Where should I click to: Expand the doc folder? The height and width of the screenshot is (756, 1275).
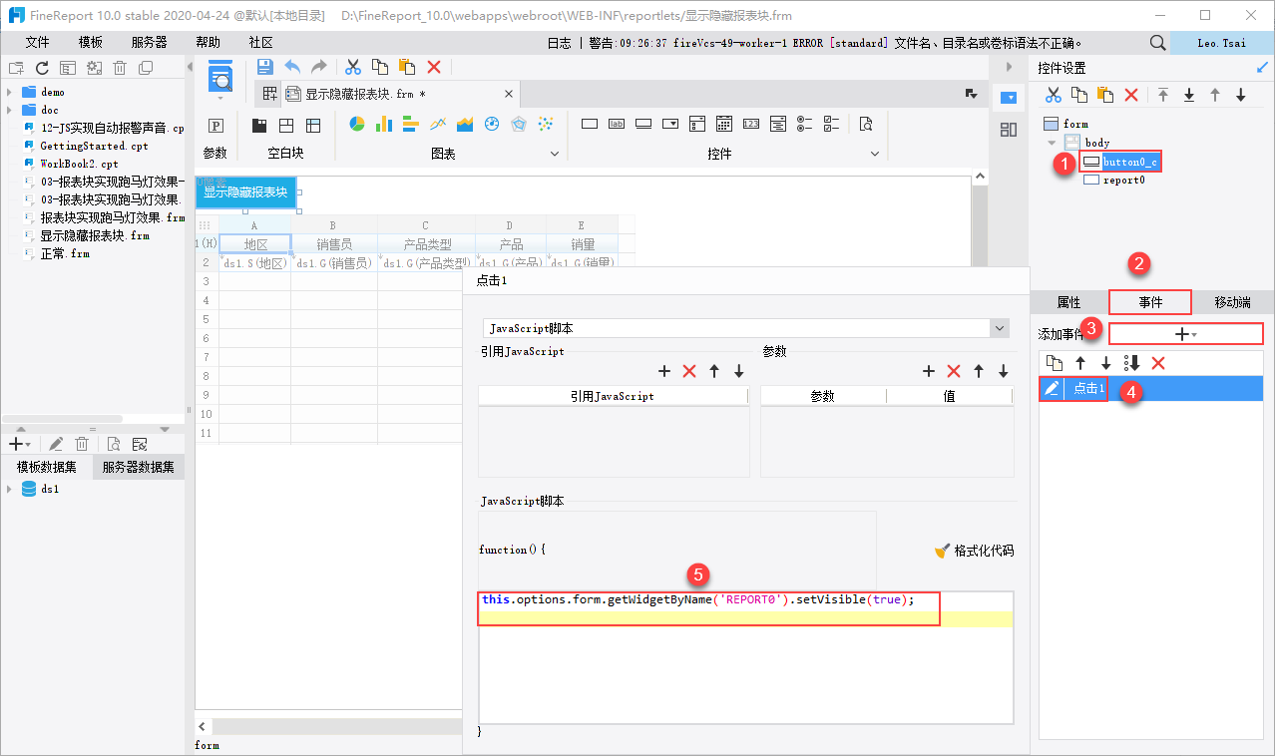click(9, 110)
